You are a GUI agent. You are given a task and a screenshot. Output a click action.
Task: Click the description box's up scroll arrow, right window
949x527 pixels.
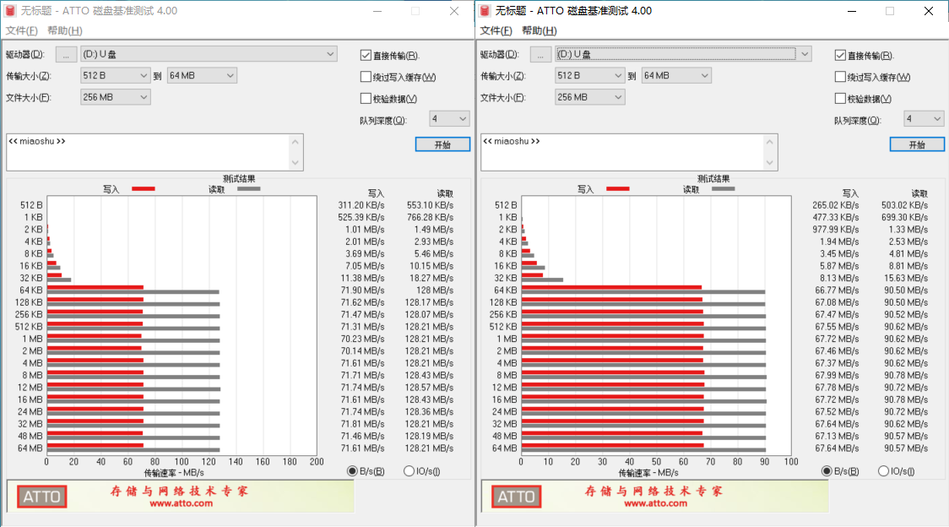click(x=770, y=143)
